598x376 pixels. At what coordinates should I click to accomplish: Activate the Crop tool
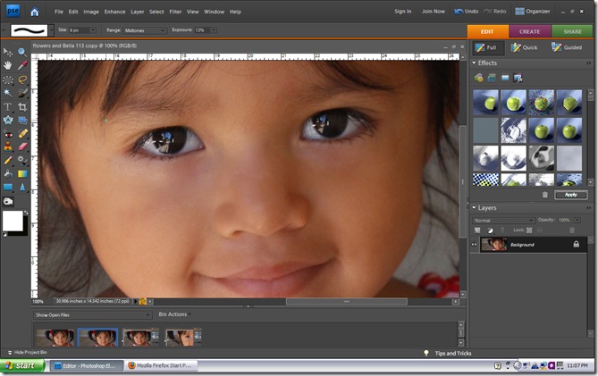tap(22, 106)
